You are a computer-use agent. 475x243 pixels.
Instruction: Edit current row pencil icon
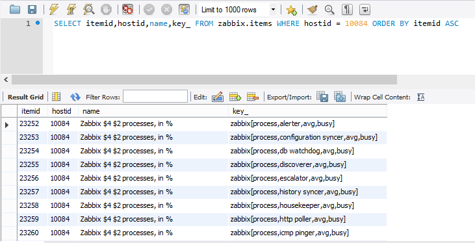(x=218, y=97)
